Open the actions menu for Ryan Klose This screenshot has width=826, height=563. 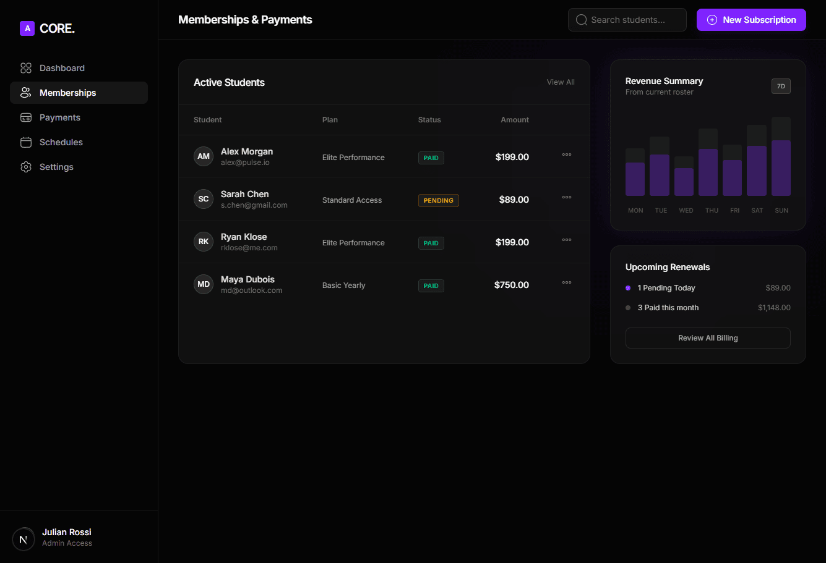tap(566, 240)
